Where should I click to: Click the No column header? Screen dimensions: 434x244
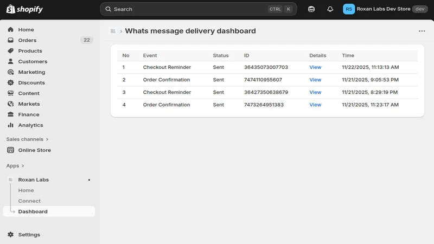pos(126,55)
